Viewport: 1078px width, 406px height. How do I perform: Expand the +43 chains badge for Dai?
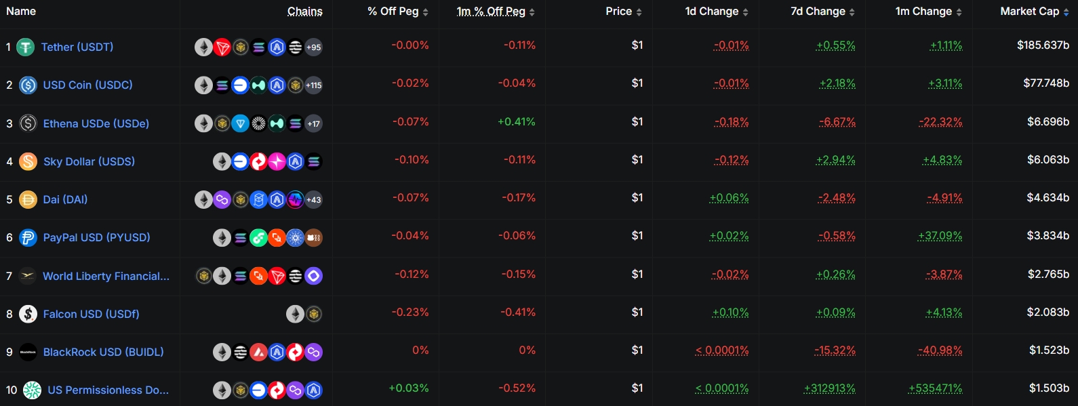click(x=313, y=200)
